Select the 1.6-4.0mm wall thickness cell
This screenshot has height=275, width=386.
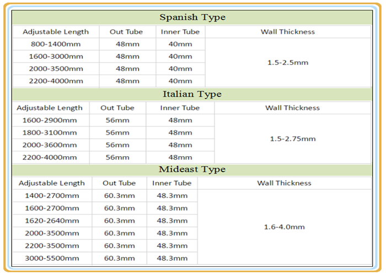point(285,227)
